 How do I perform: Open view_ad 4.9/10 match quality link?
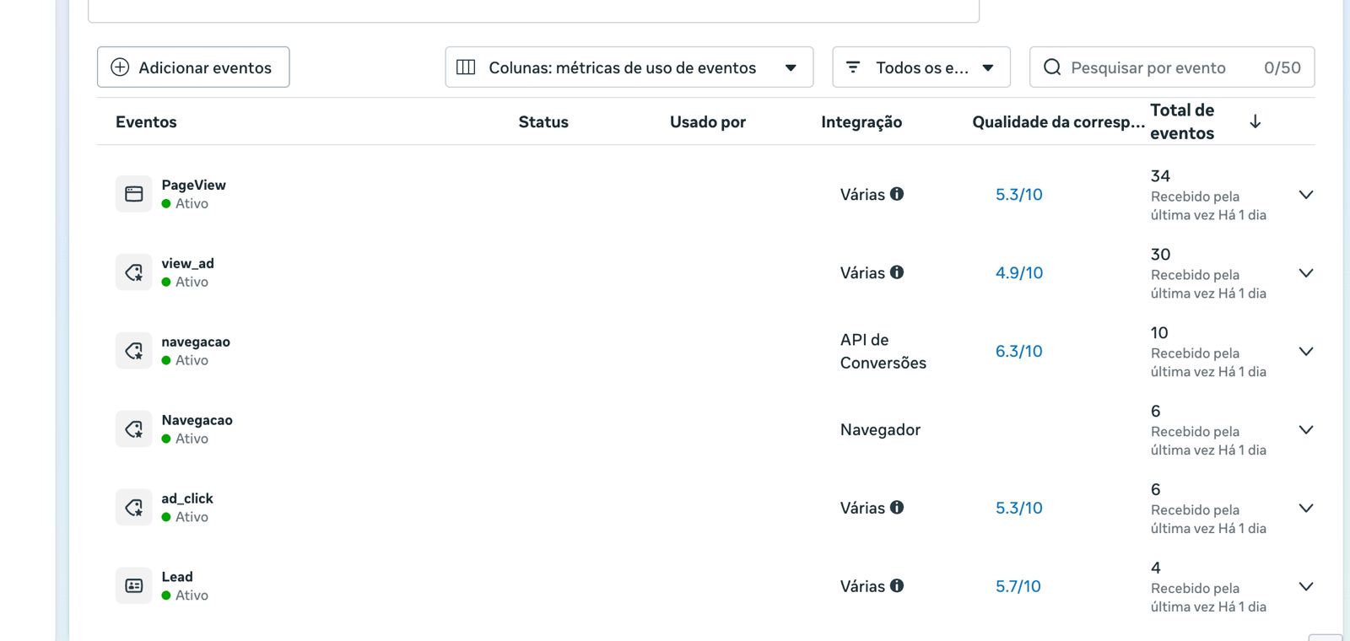(x=1019, y=273)
